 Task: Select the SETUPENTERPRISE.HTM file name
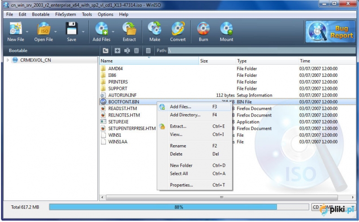click(132, 128)
